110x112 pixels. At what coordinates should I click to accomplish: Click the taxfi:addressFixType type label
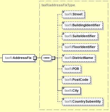coord(58,5)
